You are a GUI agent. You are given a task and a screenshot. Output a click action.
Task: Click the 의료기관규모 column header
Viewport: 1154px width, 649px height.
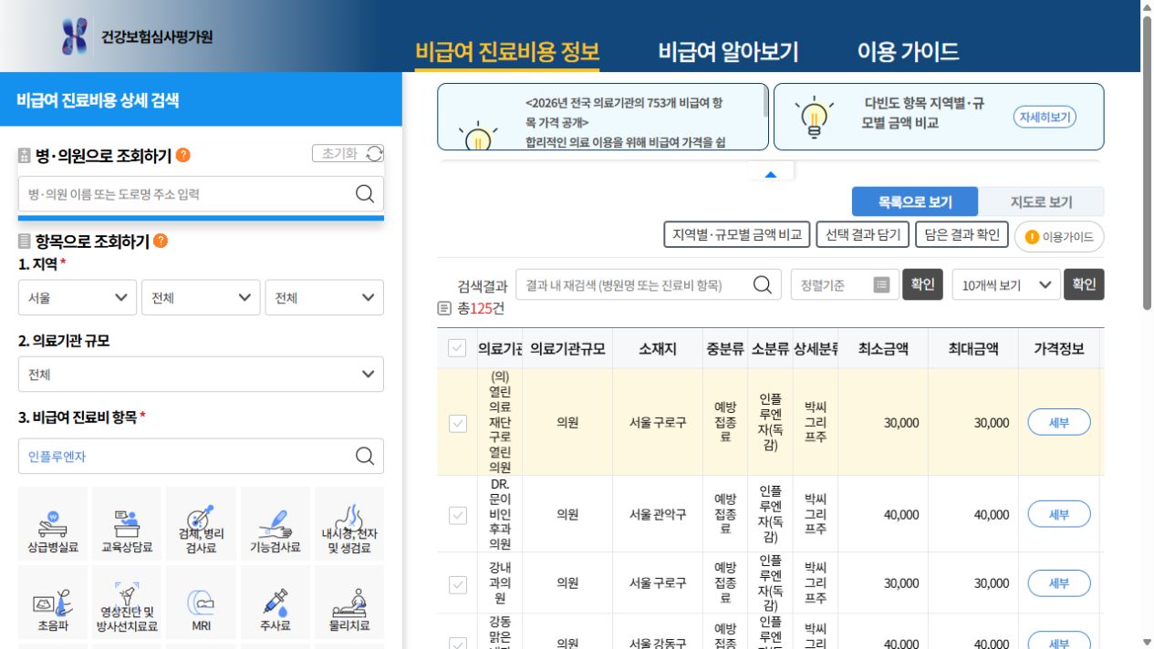567,348
